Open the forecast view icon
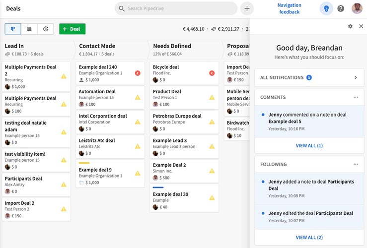 tap(46, 29)
